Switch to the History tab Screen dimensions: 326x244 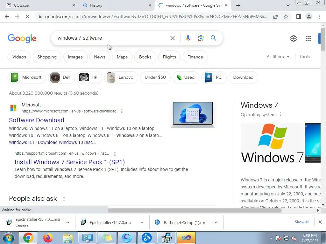click(x=117, y=5)
